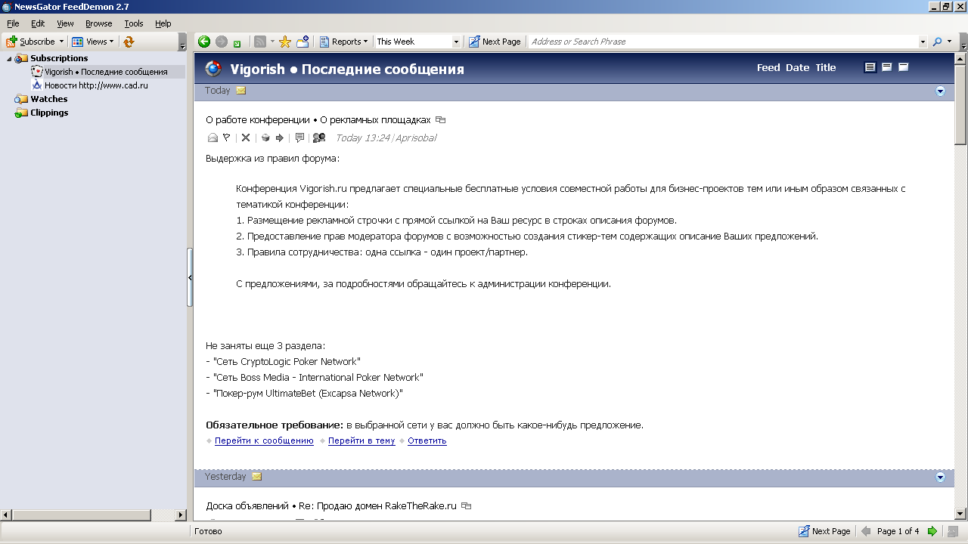Collapse the Today group with round arrow
968x544 pixels.
940,91
